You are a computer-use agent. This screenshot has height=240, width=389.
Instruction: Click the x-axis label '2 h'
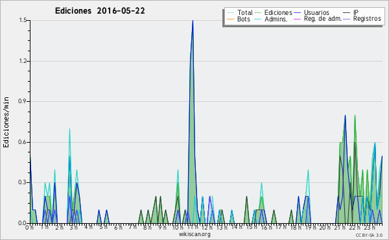59,228
